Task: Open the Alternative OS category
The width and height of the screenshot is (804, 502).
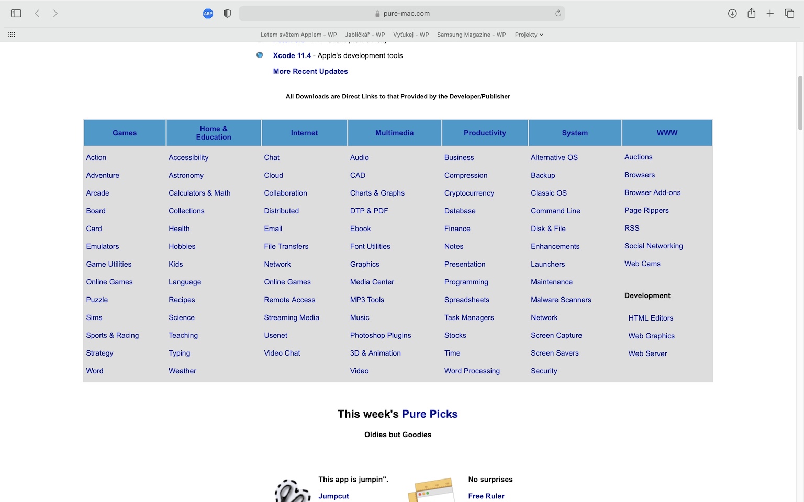Action: click(554, 157)
